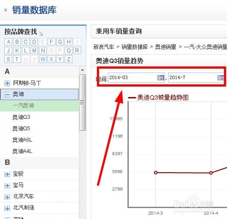The image size is (227, 219).
Task: Click 奥迪Q3销量趋势 heading
Action: coord(120,61)
